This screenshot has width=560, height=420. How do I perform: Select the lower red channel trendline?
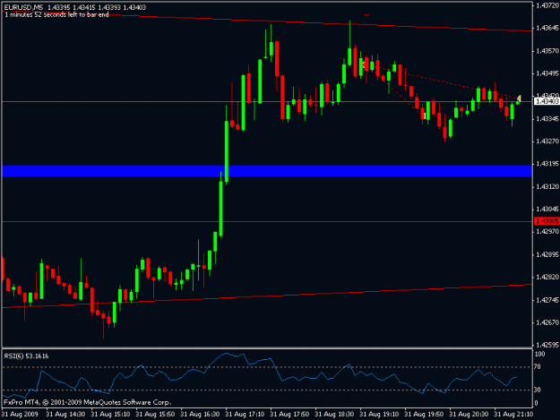[x=267, y=296]
